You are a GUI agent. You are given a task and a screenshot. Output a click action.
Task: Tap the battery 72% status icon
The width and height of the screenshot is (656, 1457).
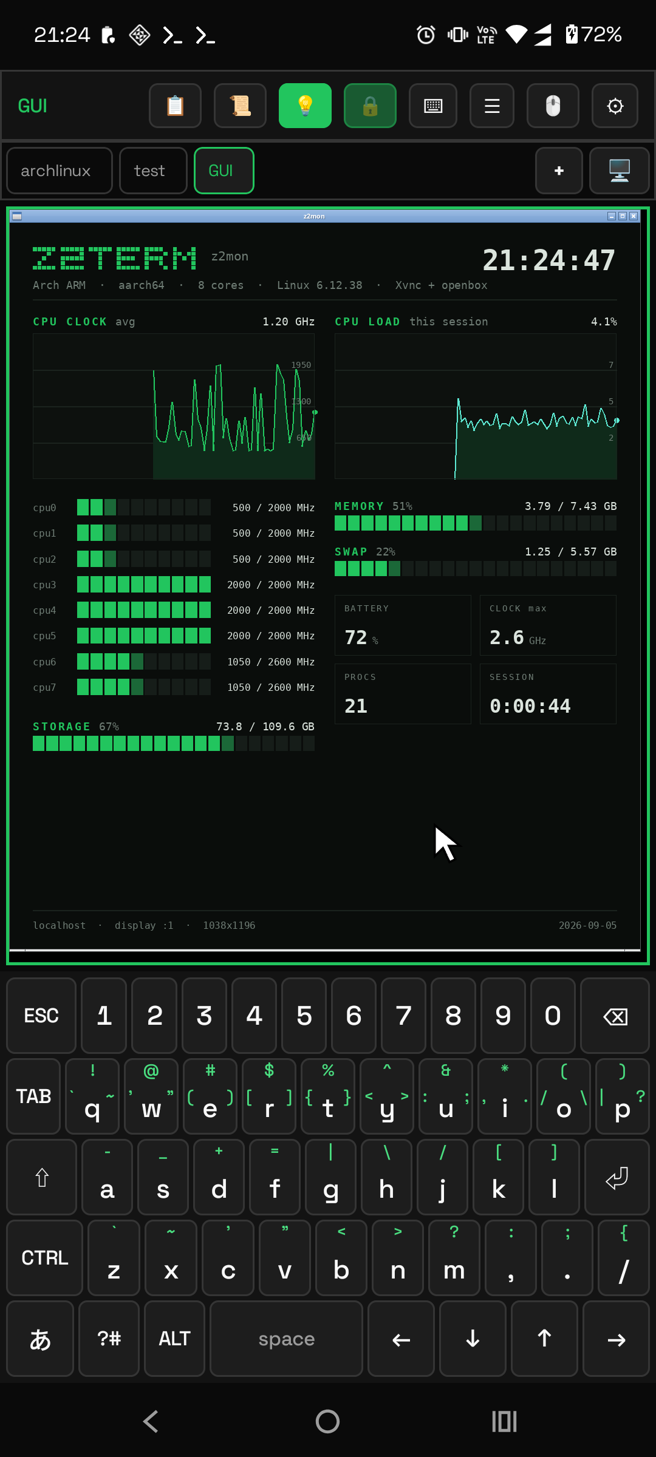(593, 35)
